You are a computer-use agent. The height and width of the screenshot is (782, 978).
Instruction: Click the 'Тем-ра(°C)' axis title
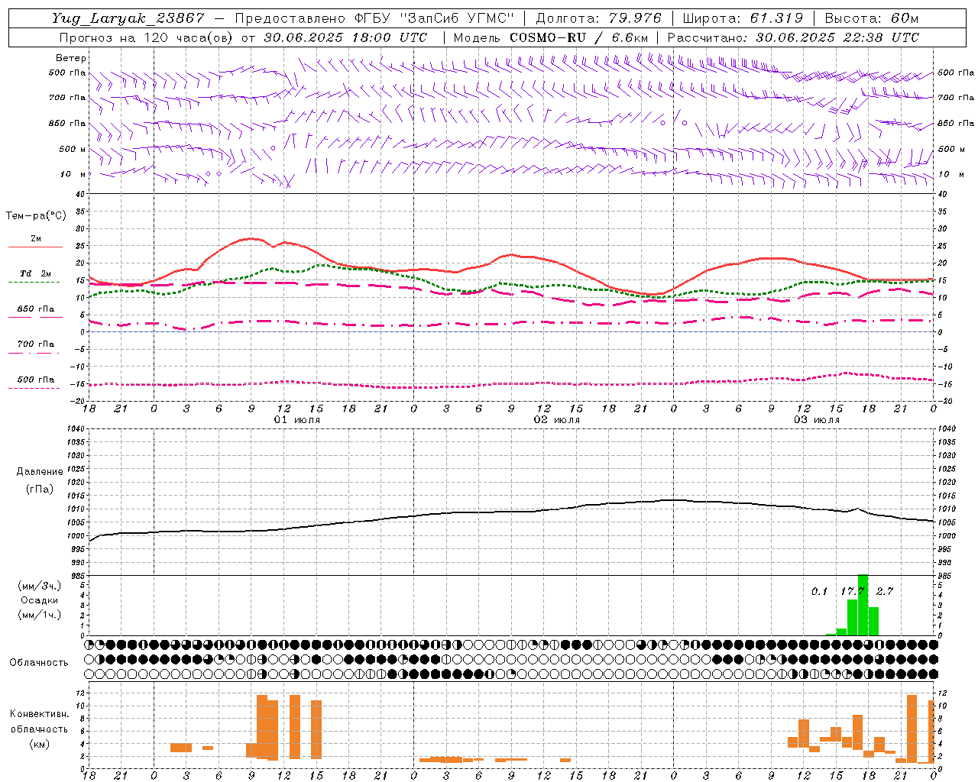36,216
